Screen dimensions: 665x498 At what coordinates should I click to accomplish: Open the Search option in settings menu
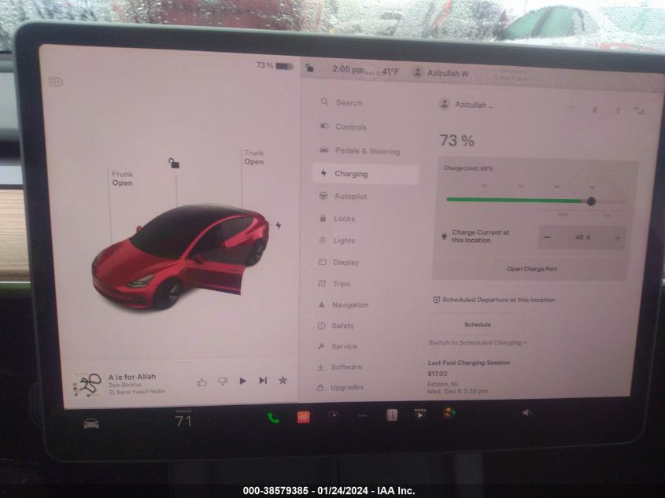coord(342,102)
